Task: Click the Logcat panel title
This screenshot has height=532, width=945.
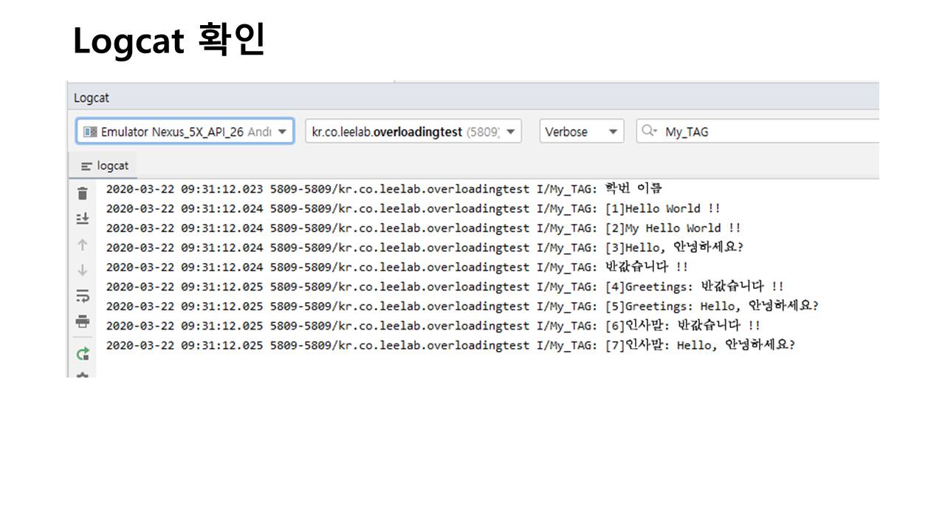Action: pyautogui.click(x=92, y=98)
